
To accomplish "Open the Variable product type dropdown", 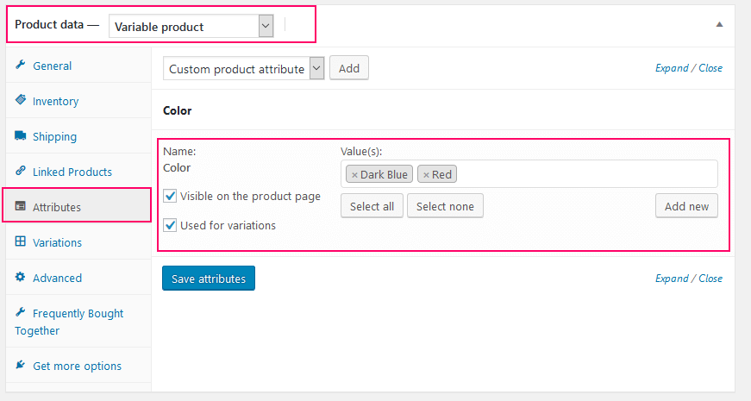I will pyautogui.click(x=192, y=27).
